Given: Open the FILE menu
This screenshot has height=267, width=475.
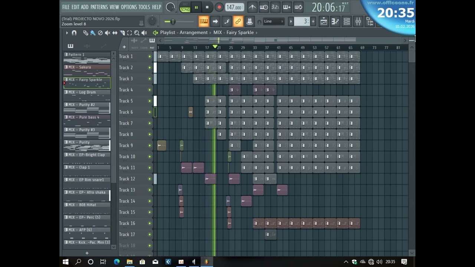Looking at the screenshot, I should (x=66, y=7).
